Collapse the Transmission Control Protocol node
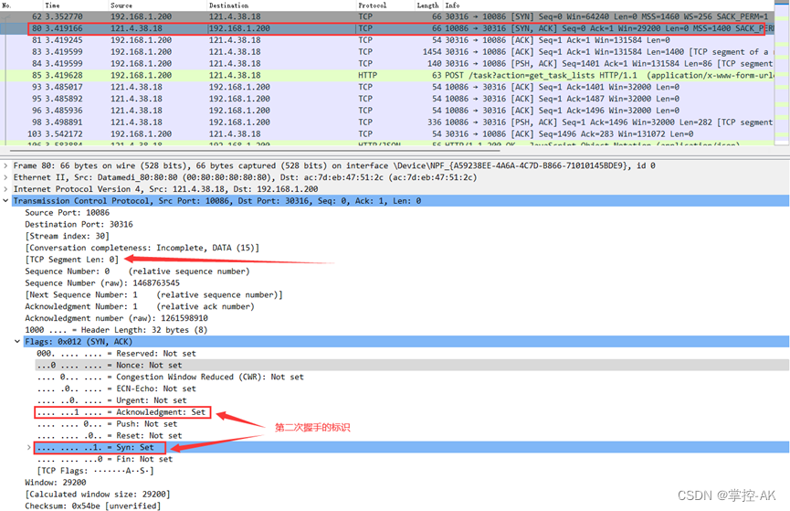This screenshot has width=790, height=511. (x=5, y=201)
